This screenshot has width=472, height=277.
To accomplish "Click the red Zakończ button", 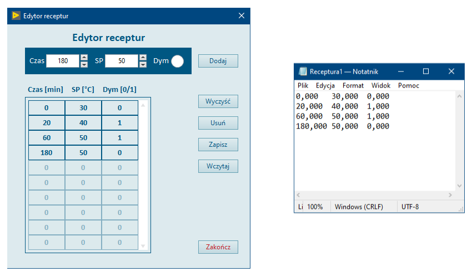I will (x=218, y=247).
